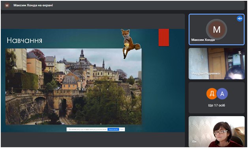
Task: Click the purple A participant avatar
Action: pos(222,94)
